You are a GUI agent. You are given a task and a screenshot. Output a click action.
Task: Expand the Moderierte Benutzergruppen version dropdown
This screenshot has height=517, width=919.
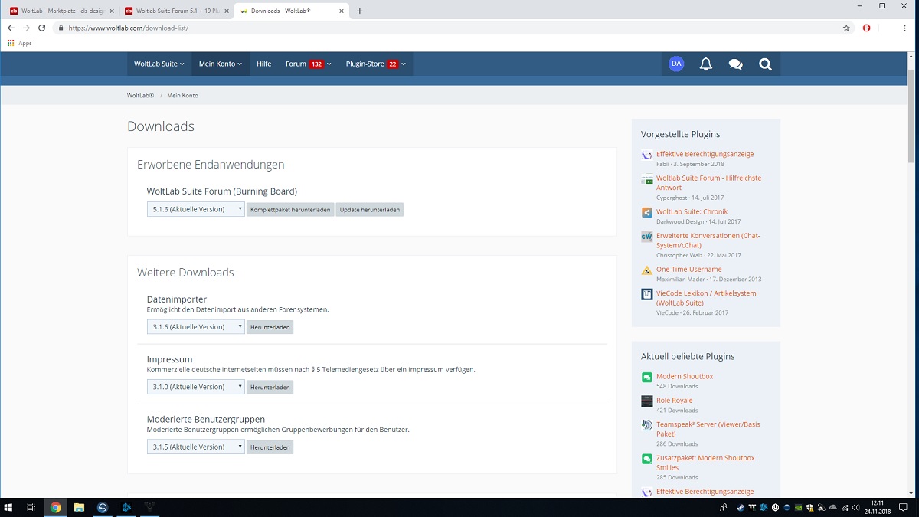coord(195,447)
